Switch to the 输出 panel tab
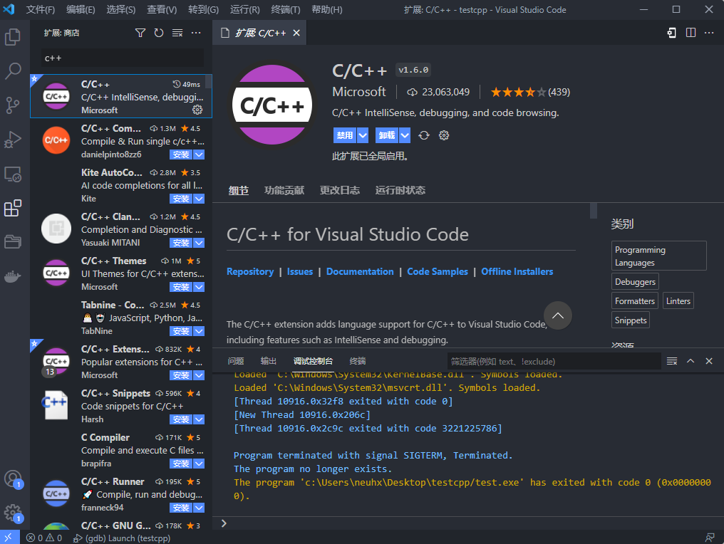 (x=268, y=361)
